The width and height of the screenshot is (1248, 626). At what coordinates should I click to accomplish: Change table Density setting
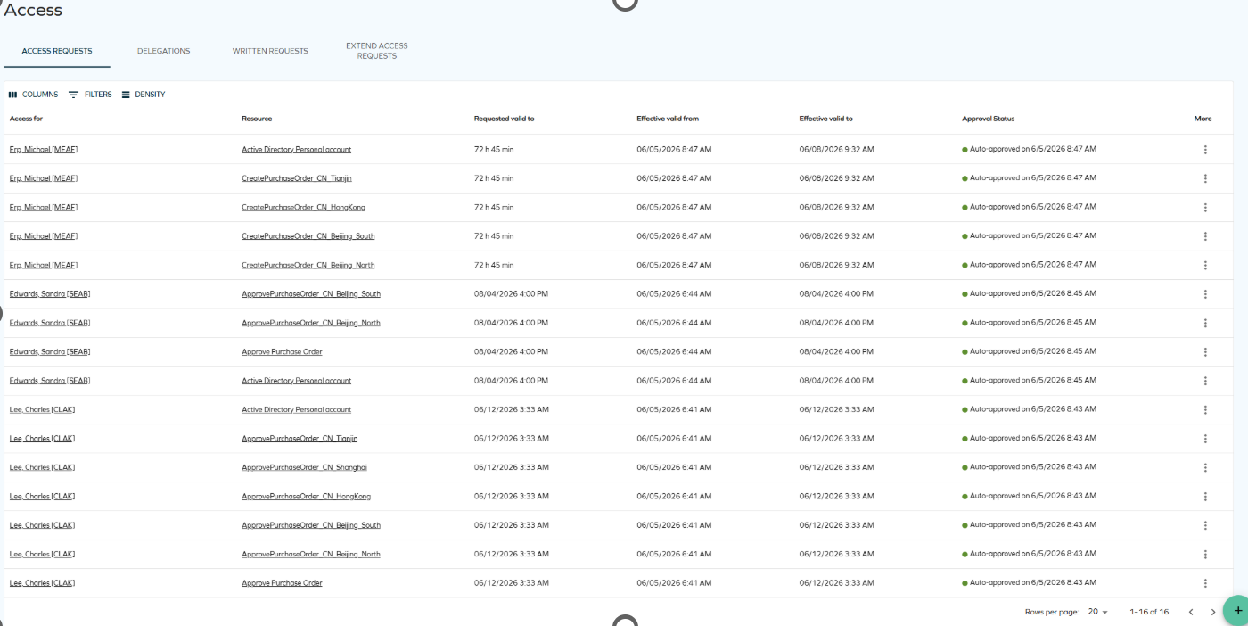144,95
